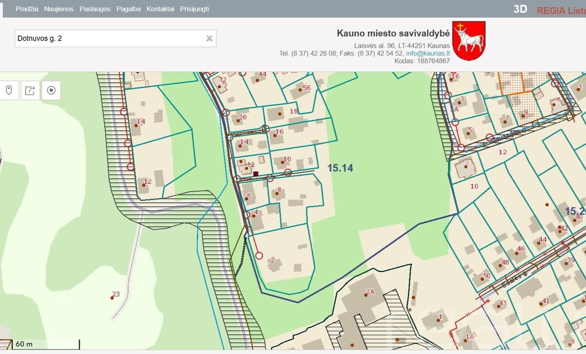Click the Kaunas coat of arms emblem
586x354 pixels.
[469, 41]
